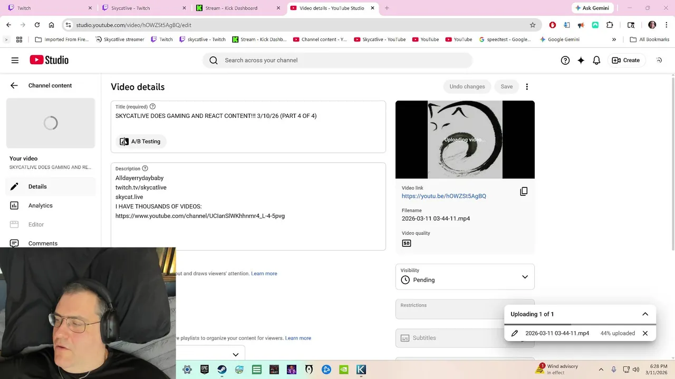This screenshot has width=675, height=379.
Task: Click the YouTube Studio logo
Action: click(49, 60)
